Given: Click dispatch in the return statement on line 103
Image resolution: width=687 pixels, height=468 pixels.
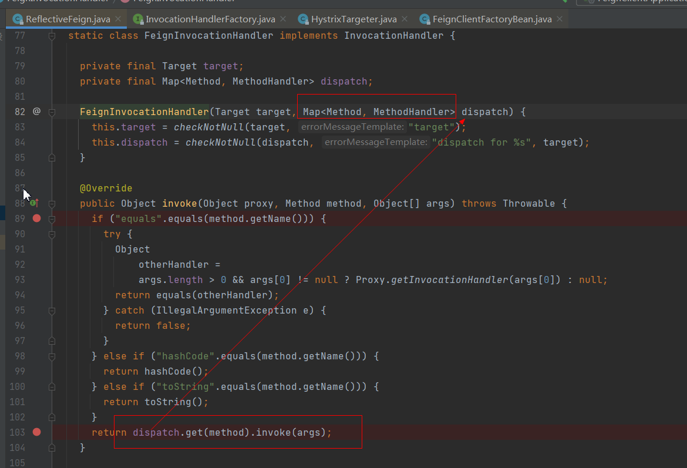Looking at the screenshot, I should [156, 433].
